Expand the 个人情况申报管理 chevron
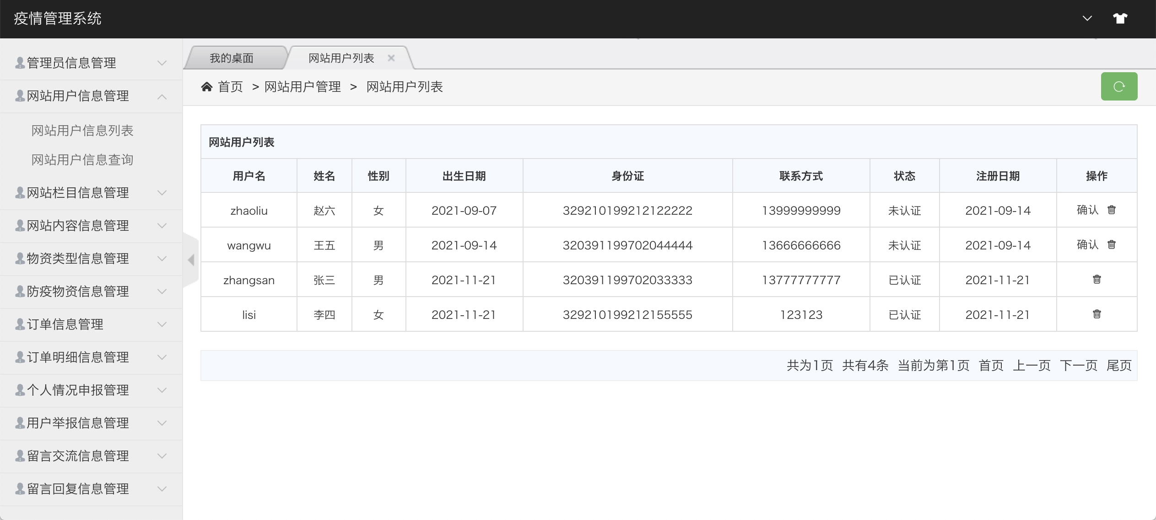 pyautogui.click(x=162, y=390)
